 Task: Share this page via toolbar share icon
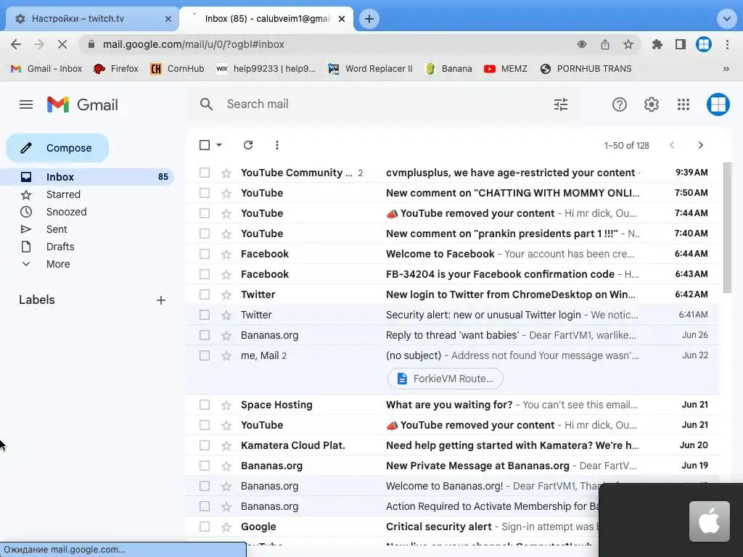(x=604, y=44)
